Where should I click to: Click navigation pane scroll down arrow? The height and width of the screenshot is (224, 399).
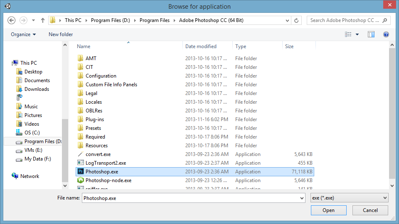(x=65, y=186)
